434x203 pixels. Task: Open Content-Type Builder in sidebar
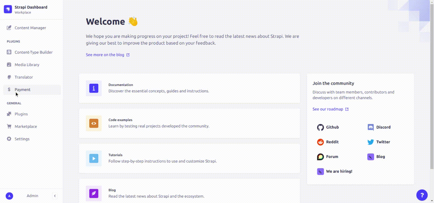tap(32, 52)
